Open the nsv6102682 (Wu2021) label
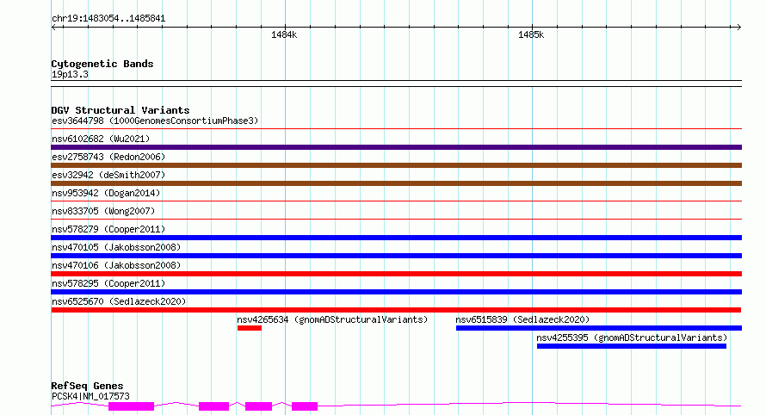This screenshot has height=415, width=766. (x=101, y=139)
